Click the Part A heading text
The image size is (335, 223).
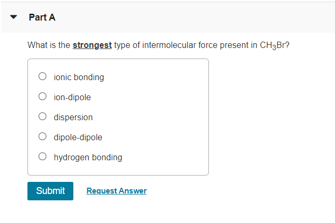click(x=42, y=17)
